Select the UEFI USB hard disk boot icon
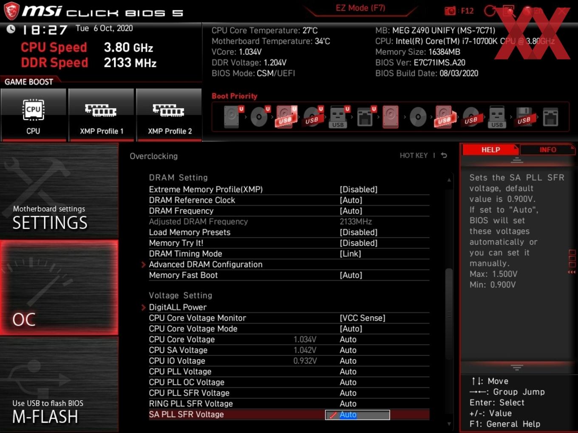 pyautogui.click(x=286, y=117)
